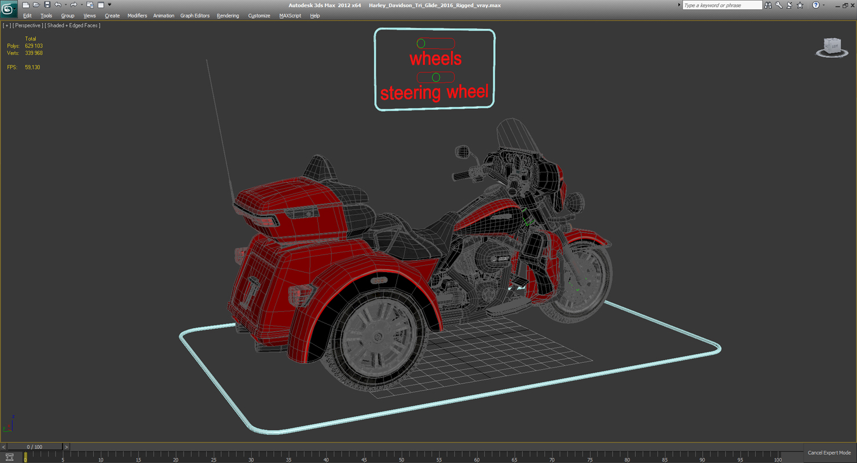
Task: Select the red 'steering wheel' text label
Action: (x=434, y=92)
